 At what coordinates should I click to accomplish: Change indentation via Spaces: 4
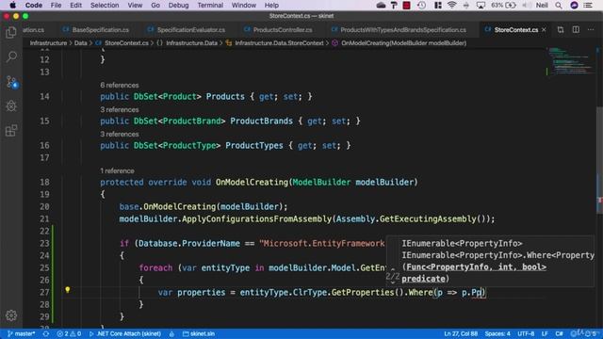coord(497,333)
